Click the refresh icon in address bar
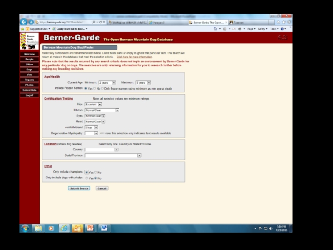This screenshot has height=250, width=333. (x=100, y=22)
